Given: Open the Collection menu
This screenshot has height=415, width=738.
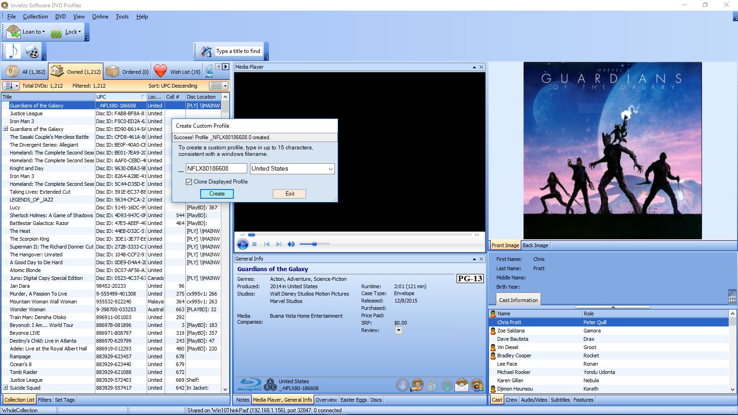Looking at the screenshot, I should click(36, 17).
